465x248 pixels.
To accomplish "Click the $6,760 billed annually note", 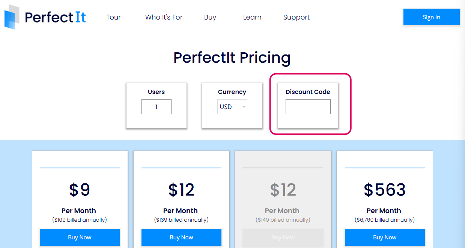I will [385, 220].
